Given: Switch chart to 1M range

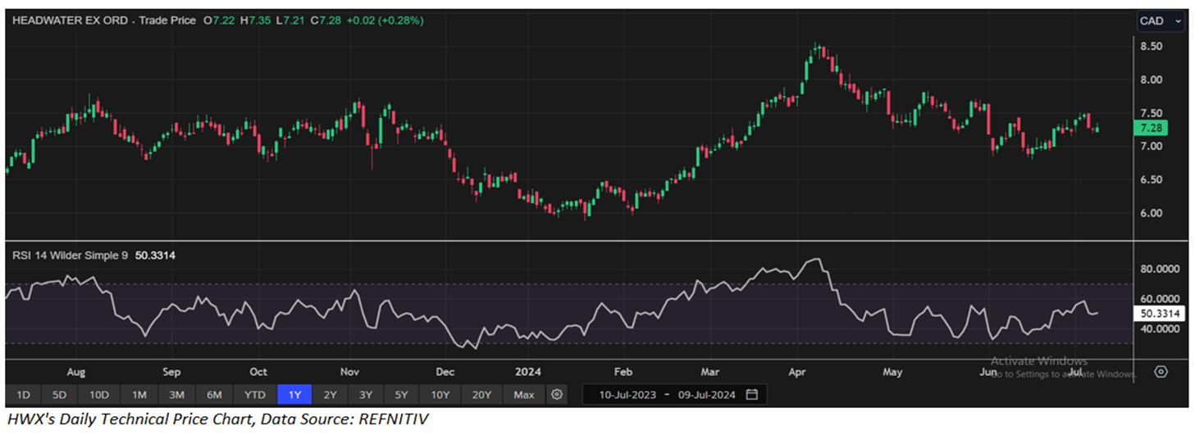Looking at the screenshot, I should (x=139, y=395).
